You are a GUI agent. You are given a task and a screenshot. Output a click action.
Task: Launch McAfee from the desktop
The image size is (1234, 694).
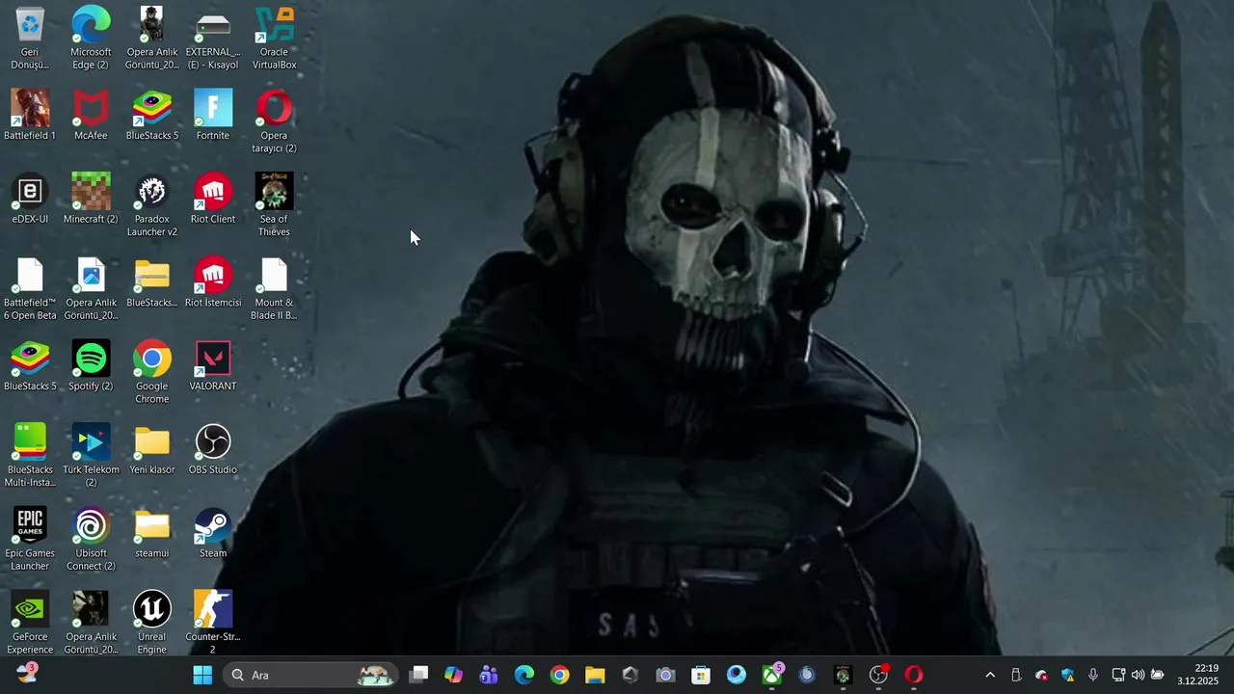point(91,116)
